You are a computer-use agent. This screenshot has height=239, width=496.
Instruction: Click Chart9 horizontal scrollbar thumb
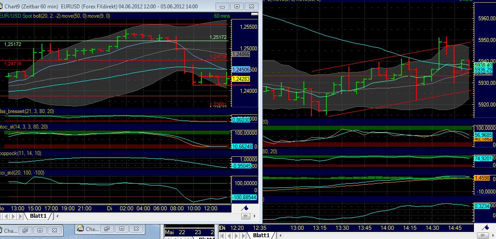[x=246, y=216]
